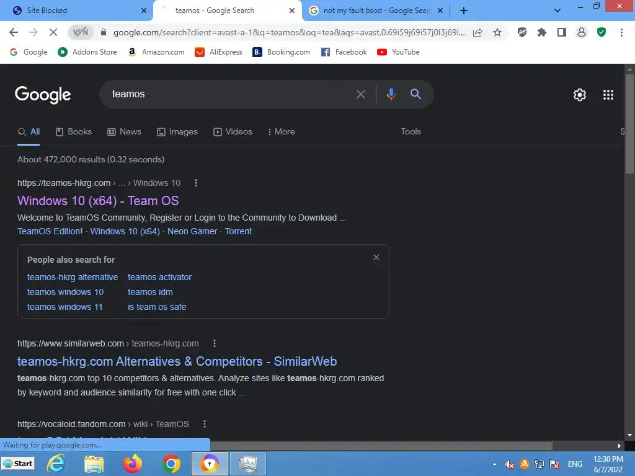Image resolution: width=635 pixels, height=476 pixels.
Task: Share this page from the address bar
Action: 477,32
